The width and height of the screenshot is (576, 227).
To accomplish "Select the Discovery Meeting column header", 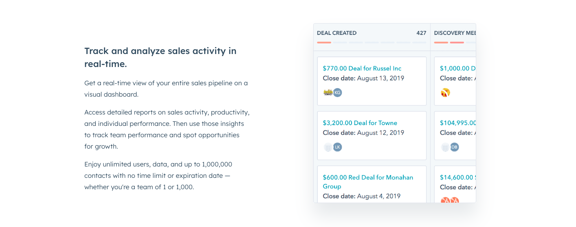I will (454, 33).
